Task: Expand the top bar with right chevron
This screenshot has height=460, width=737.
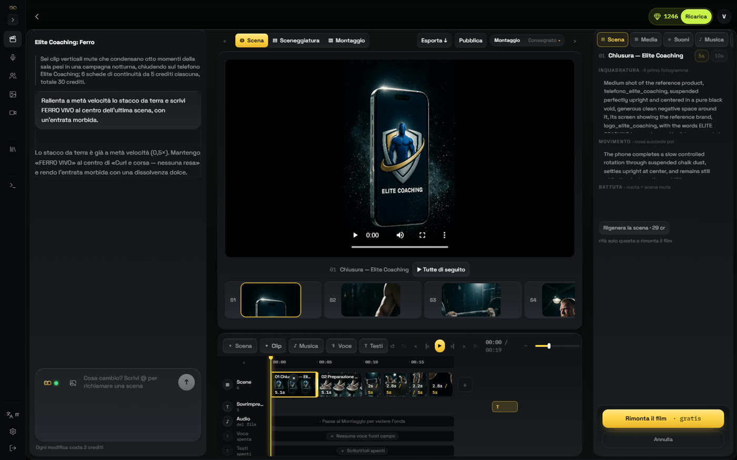Action: click(x=574, y=41)
